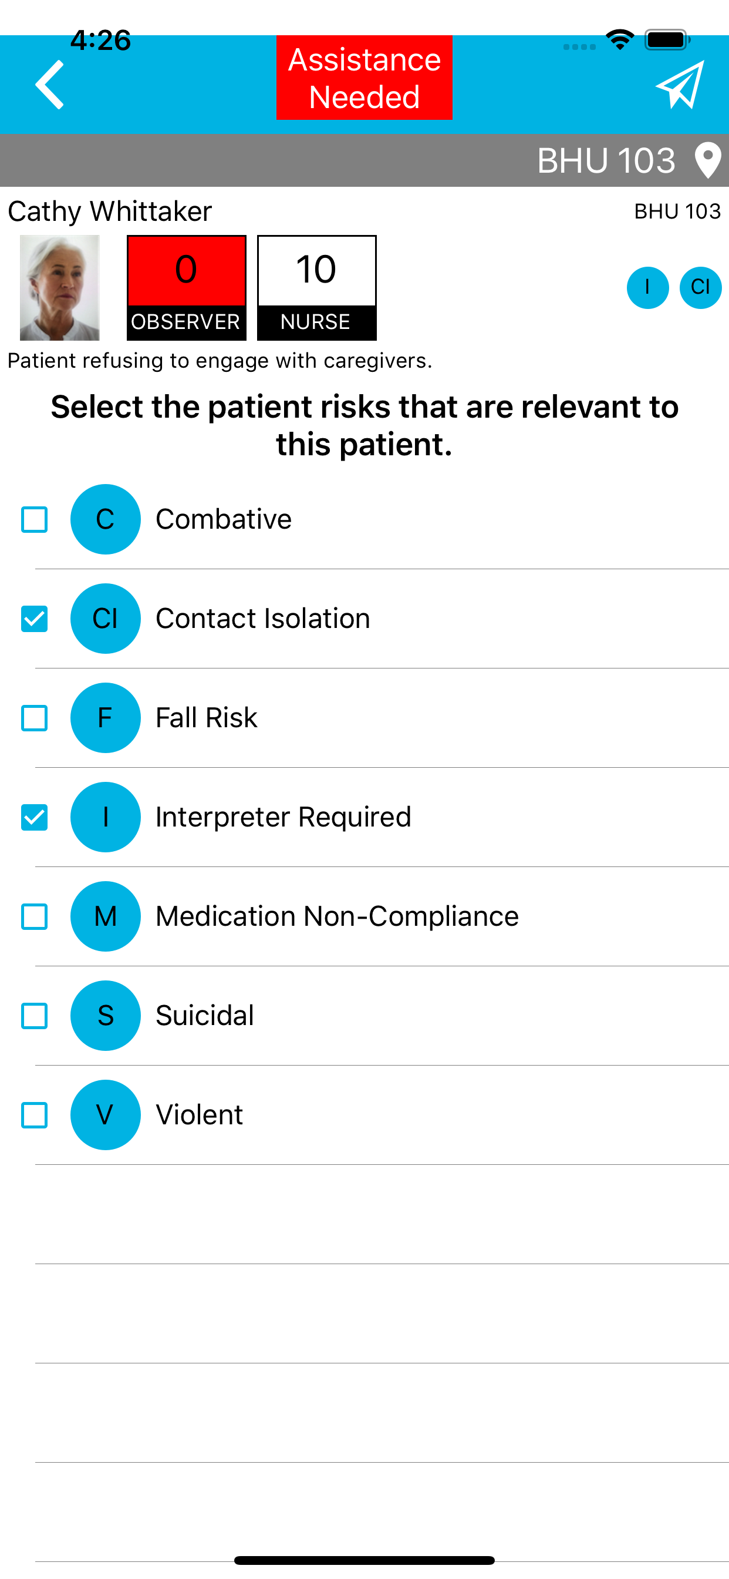Image resolution: width=729 pixels, height=1579 pixels.
Task: Tap the blue Combative C circle icon
Action: click(x=106, y=519)
